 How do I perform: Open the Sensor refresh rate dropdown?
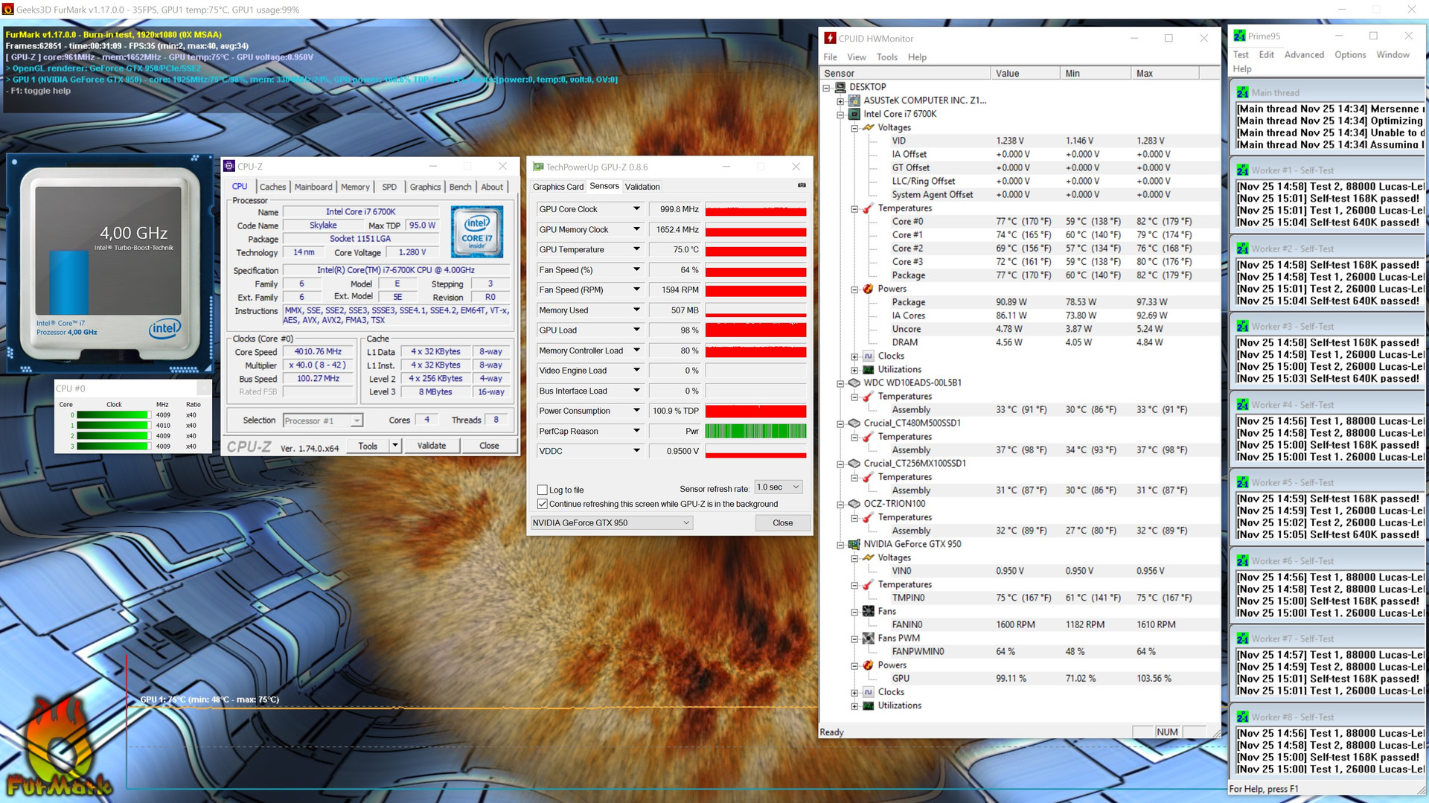[x=779, y=487]
